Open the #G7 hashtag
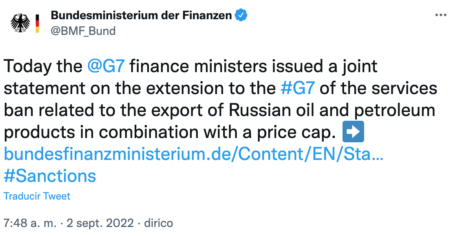Screen dimensions: 458x236 298,89
